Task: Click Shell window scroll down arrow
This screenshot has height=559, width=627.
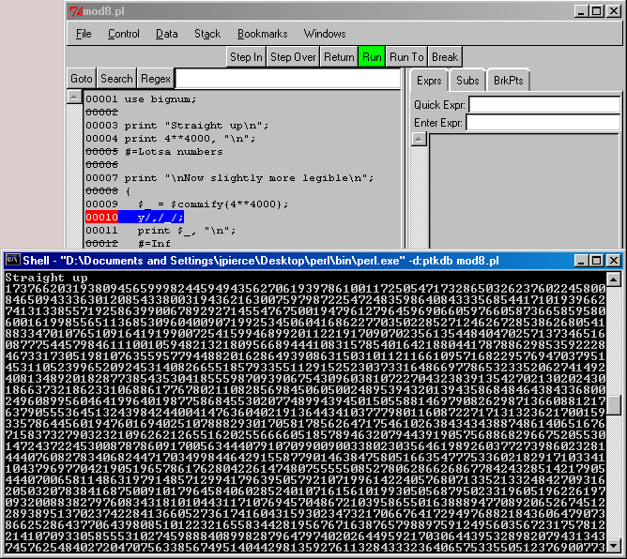Action: point(614,546)
